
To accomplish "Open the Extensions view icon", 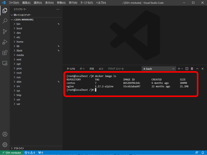I will point(5,53).
